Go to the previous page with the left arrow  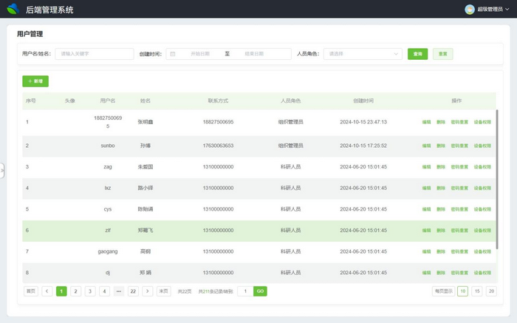[x=47, y=291]
